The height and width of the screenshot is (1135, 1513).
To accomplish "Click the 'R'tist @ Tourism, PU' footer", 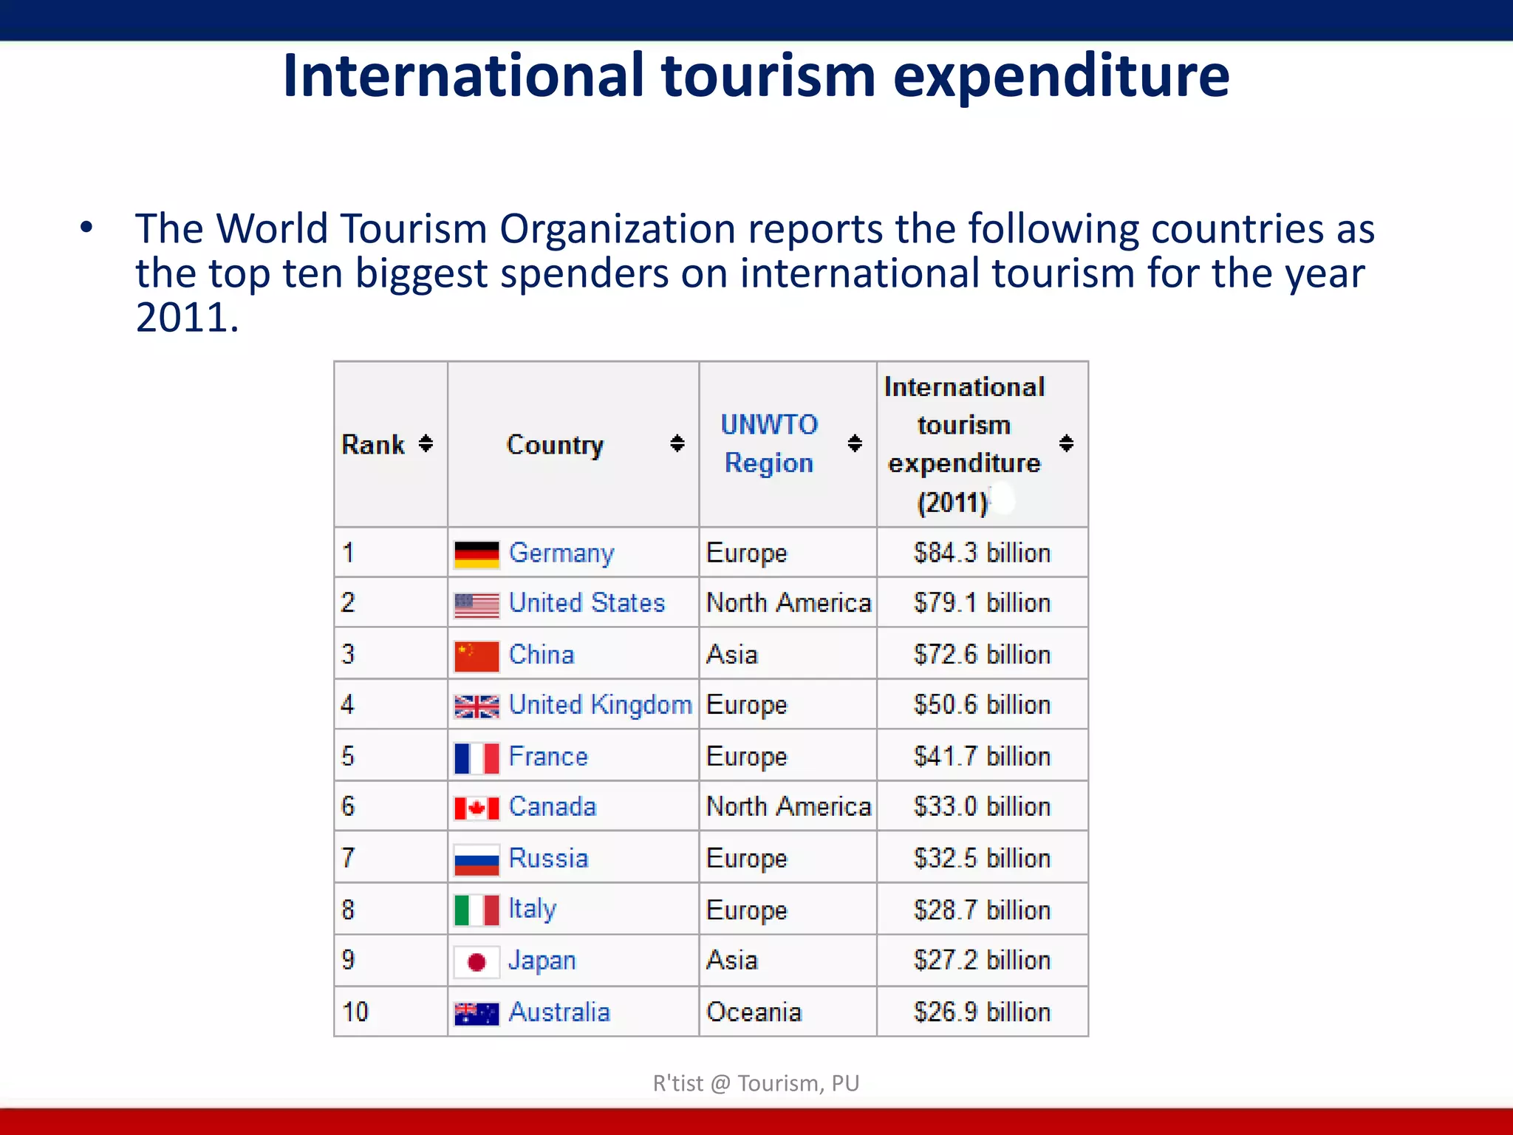I will [x=756, y=1083].
